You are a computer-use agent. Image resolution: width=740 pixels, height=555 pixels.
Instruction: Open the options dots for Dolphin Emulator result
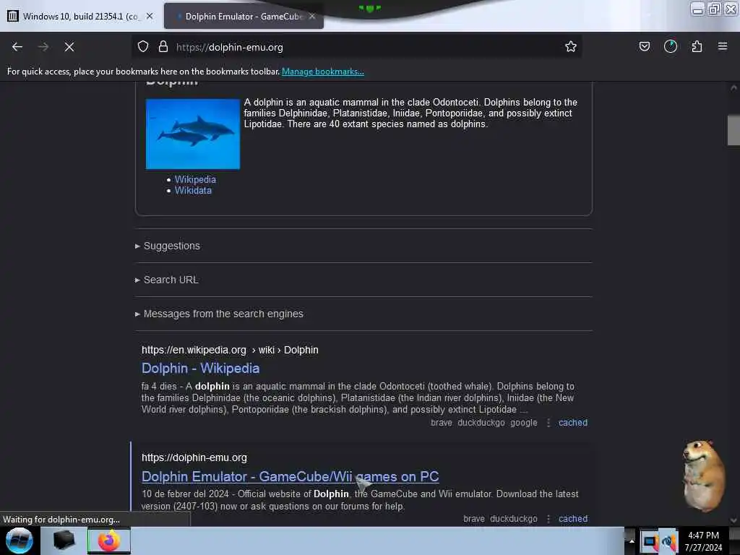click(548, 519)
